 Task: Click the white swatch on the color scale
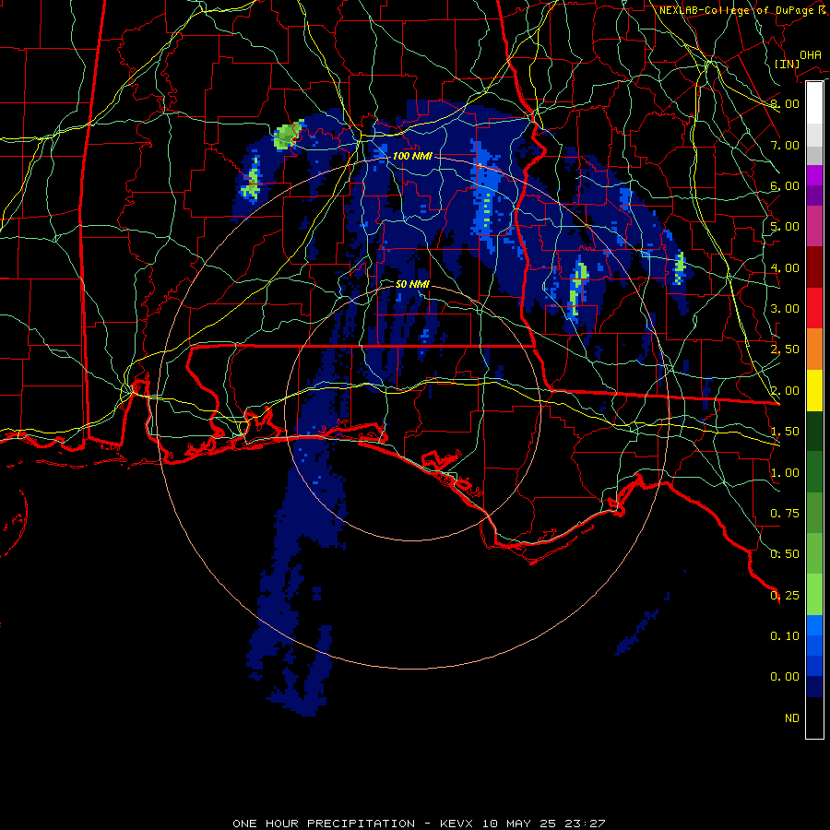[814, 102]
